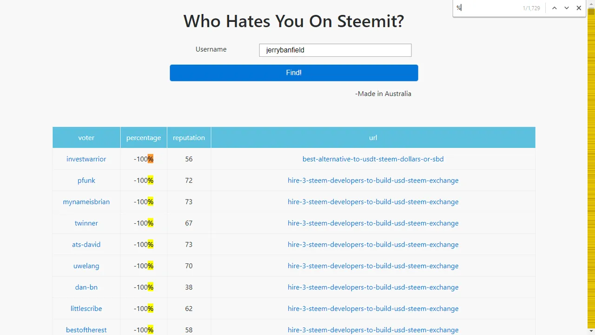This screenshot has width=595, height=335.
Task: Open the exchange url in ats-david row
Action: click(373, 245)
